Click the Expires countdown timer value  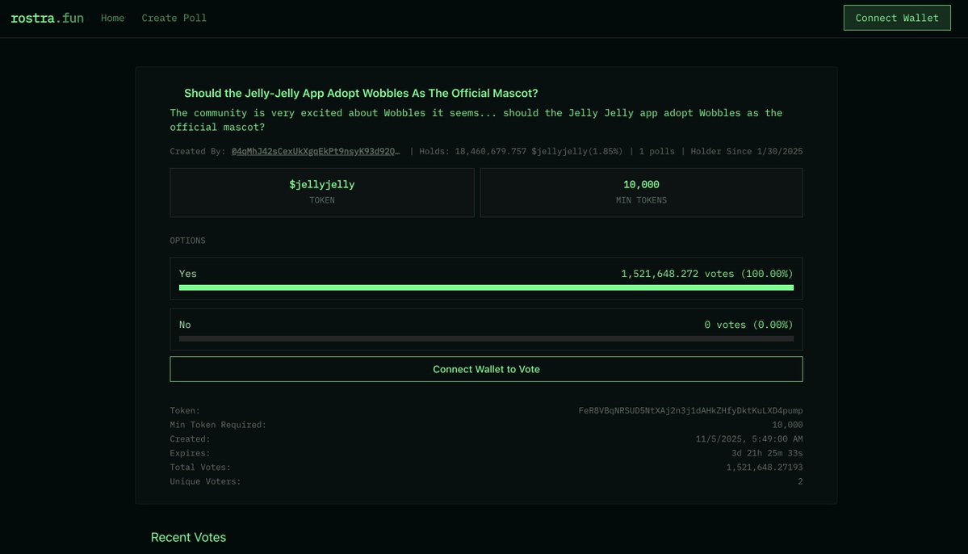[x=767, y=453]
